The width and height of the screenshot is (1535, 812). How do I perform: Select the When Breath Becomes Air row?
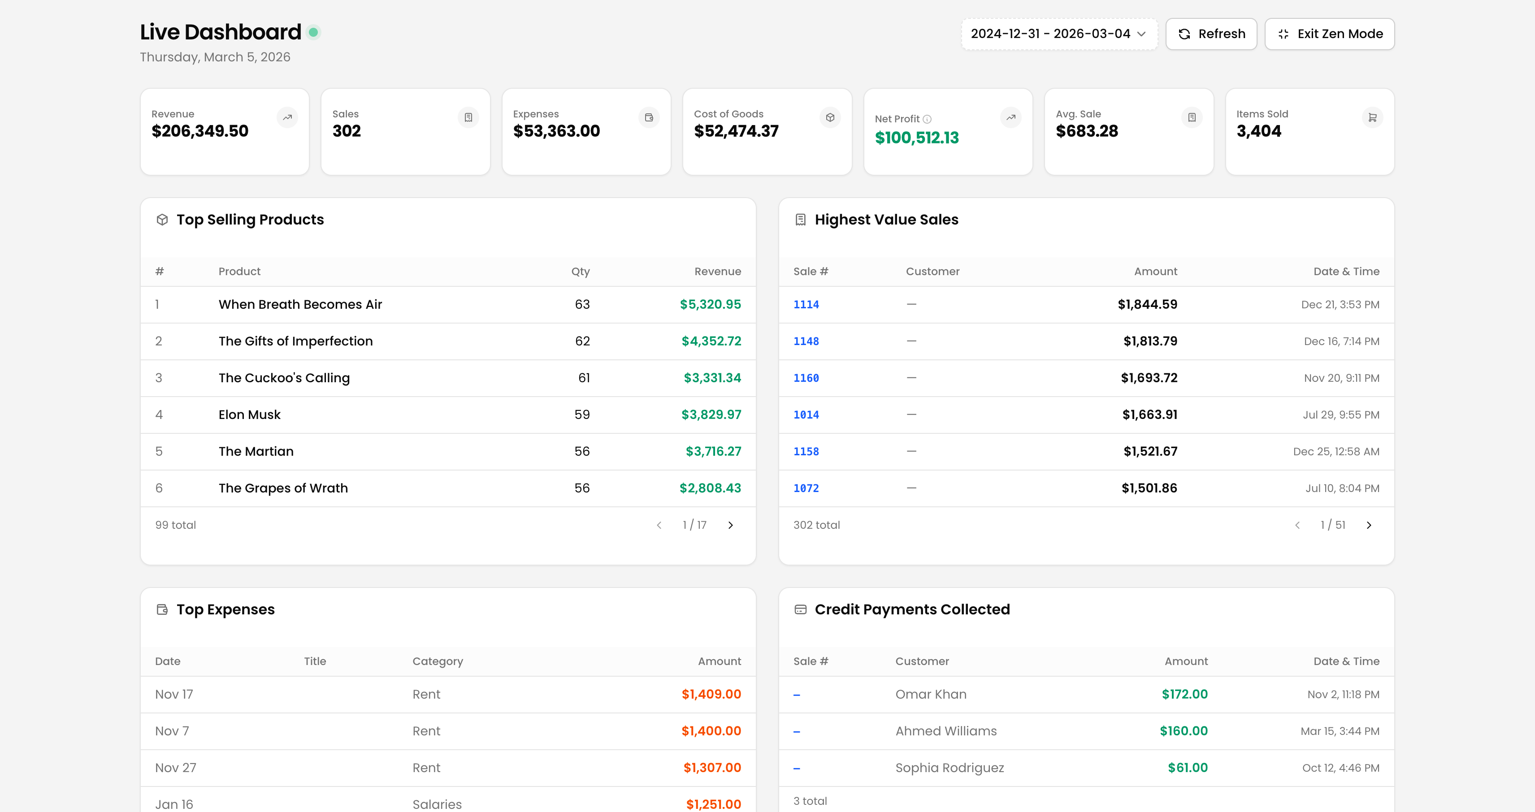pos(448,304)
